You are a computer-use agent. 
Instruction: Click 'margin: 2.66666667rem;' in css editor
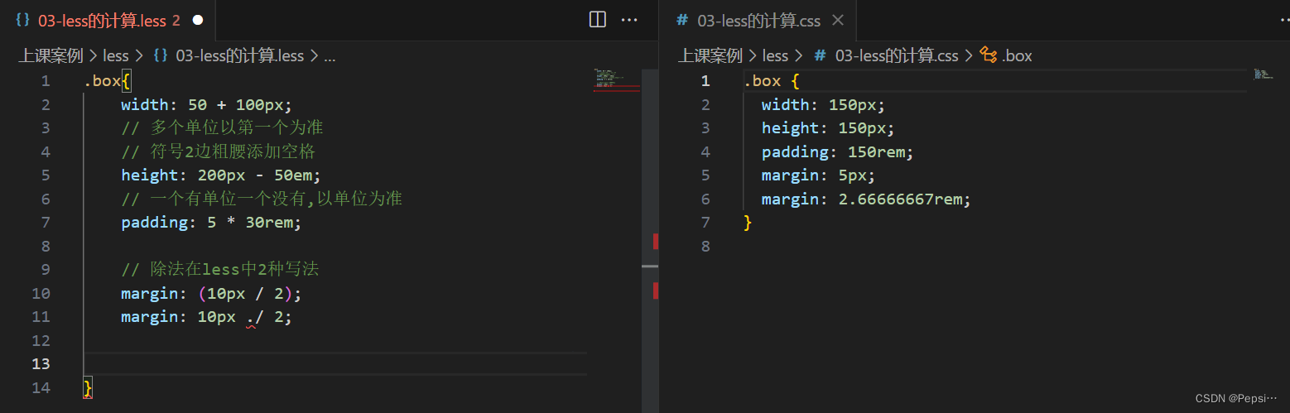tap(866, 199)
